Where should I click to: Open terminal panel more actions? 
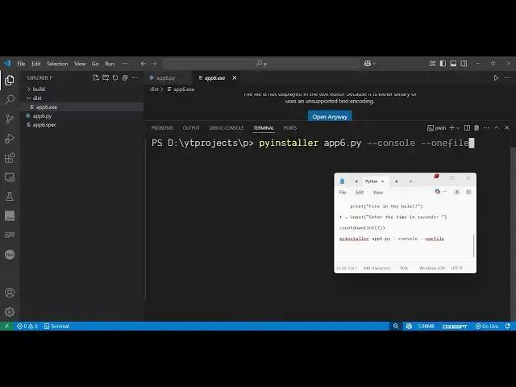pos(486,127)
